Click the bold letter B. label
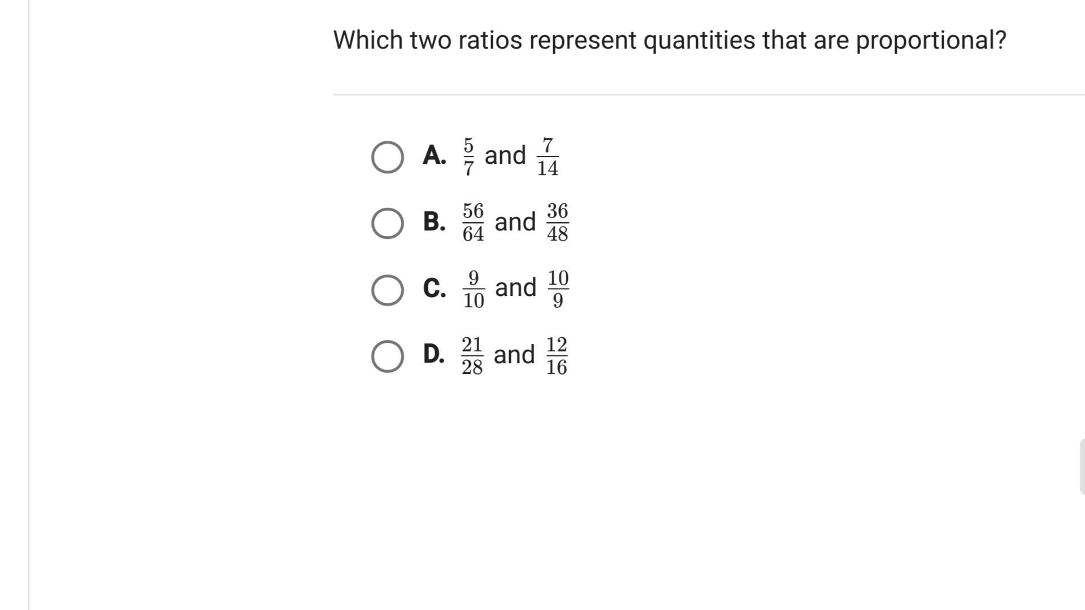The height and width of the screenshot is (610, 1085). coord(434,221)
